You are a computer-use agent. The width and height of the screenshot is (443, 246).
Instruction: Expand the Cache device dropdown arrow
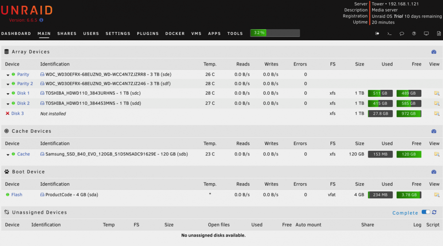click(x=8, y=154)
